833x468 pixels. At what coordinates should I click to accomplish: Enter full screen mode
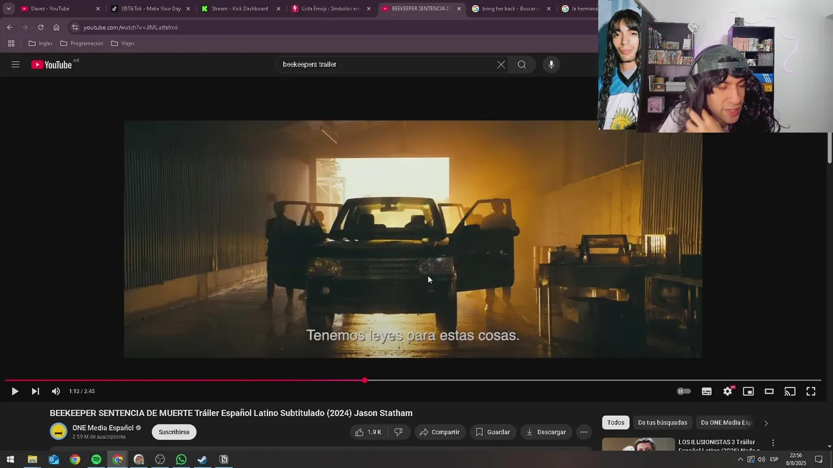[811, 391]
